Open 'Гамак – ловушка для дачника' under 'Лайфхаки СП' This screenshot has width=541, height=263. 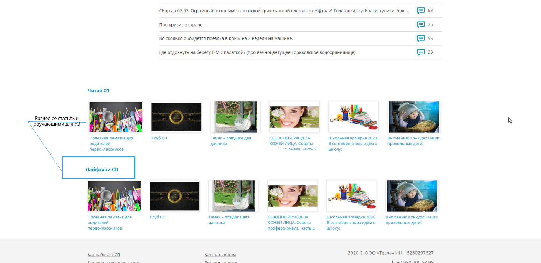pos(229,220)
